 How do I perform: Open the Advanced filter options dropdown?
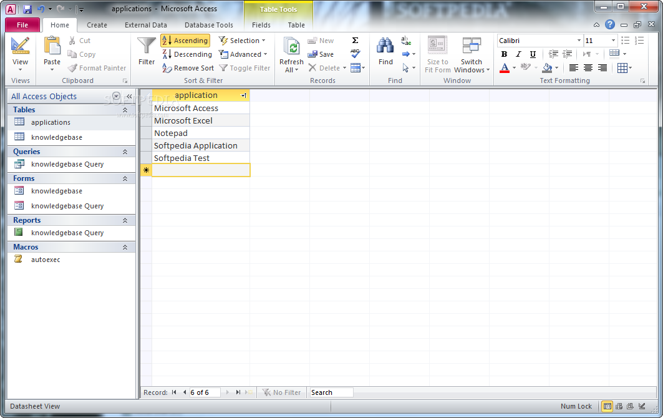coord(243,54)
